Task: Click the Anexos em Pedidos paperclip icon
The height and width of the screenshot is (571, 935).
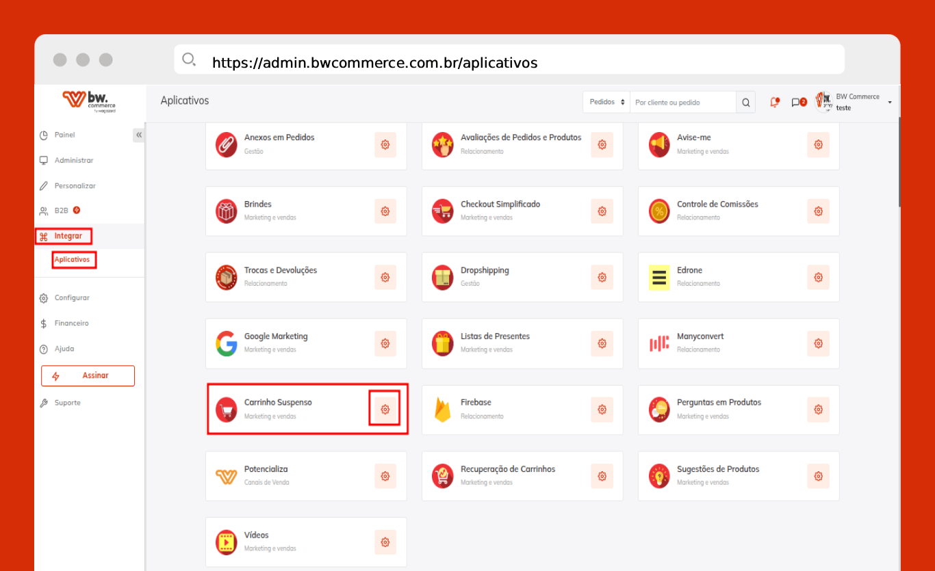Action: click(x=227, y=144)
